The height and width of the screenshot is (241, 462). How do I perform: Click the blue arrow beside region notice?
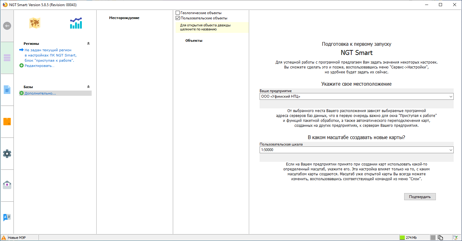tap(22, 50)
